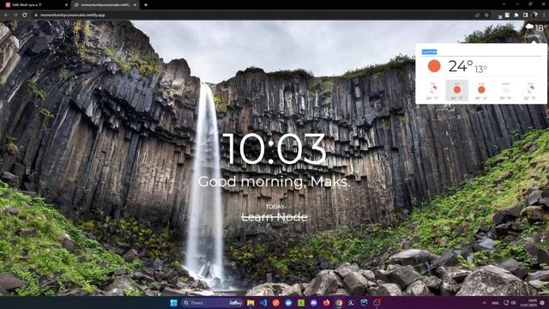Open the purple chat taskbar app
Image resolution: width=549 pixels, height=309 pixels.
tap(314, 303)
